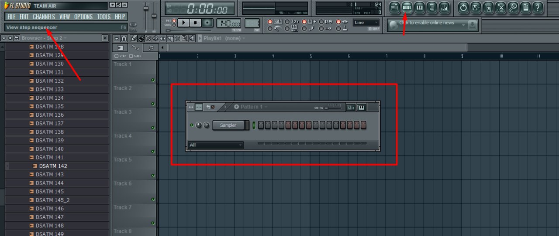Toggle the magnet snap icon in Playlist

(124, 38)
